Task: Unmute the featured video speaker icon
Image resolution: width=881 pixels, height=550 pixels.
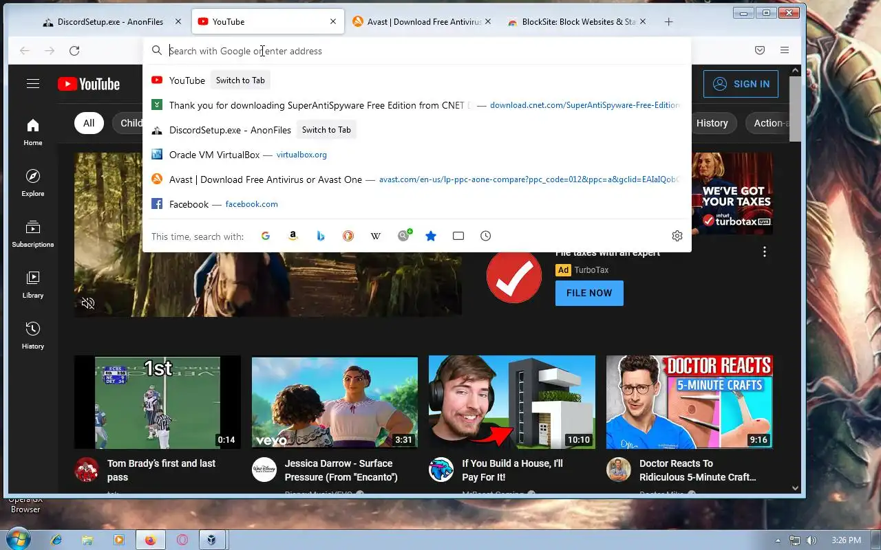Action: pos(88,303)
